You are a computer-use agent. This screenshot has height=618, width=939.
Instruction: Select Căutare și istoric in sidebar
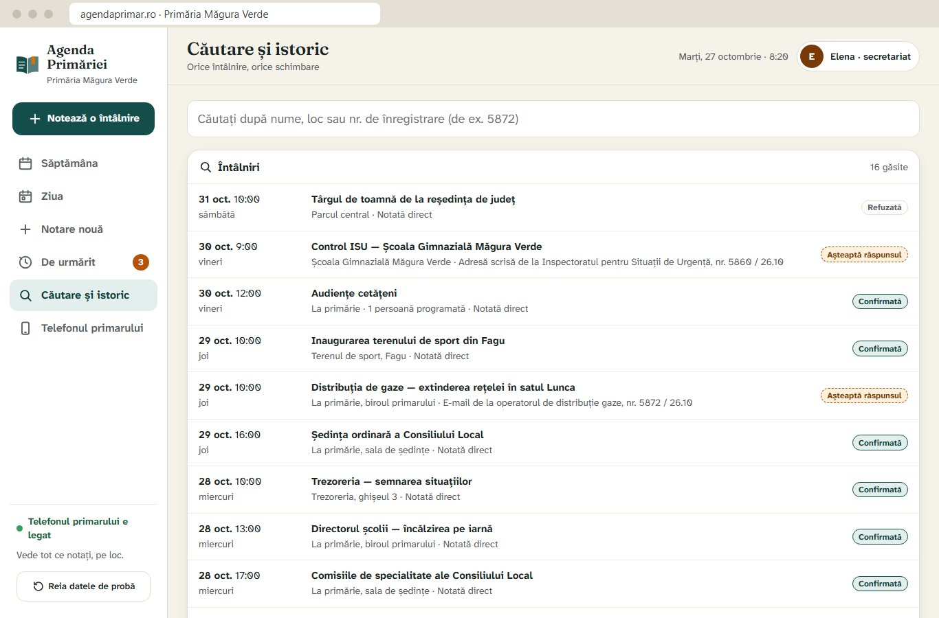(83, 295)
